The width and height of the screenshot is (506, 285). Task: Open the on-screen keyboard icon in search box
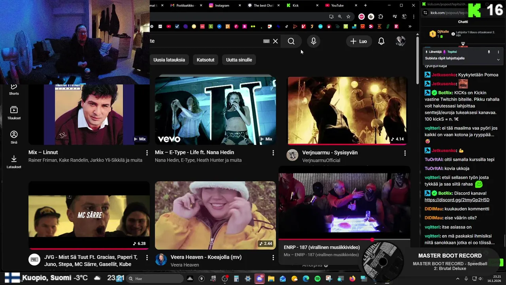pos(266,41)
